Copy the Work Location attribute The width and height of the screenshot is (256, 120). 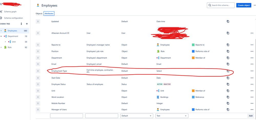tap(228, 97)
